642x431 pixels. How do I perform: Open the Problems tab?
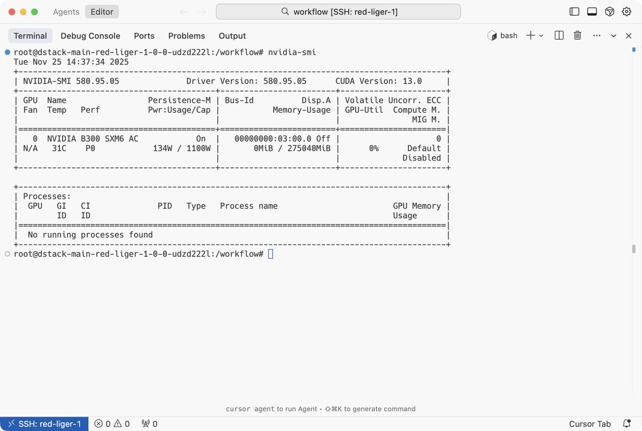click(187, 36)
